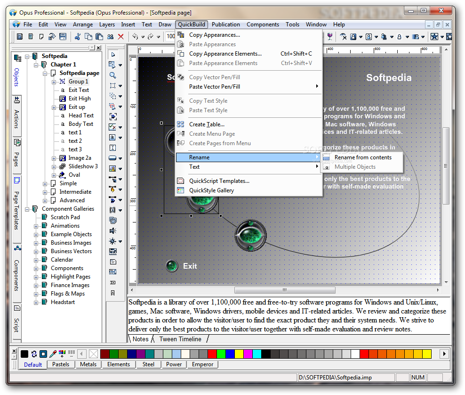
Task: Click the Copy toolbar icon
Action: (x=88, y=36)
